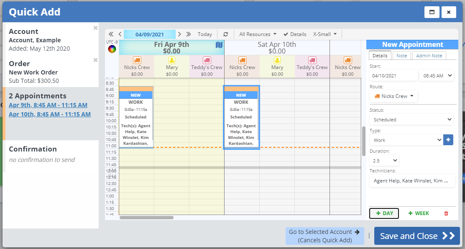
Task: Click the Technicians field
Action: (412, 181)
